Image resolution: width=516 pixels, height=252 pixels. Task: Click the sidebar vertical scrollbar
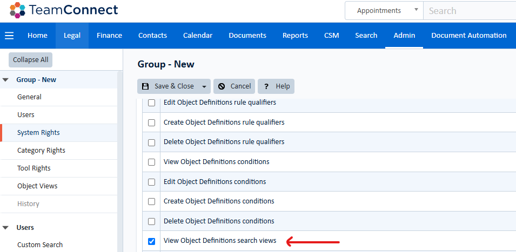coord(120,161)
